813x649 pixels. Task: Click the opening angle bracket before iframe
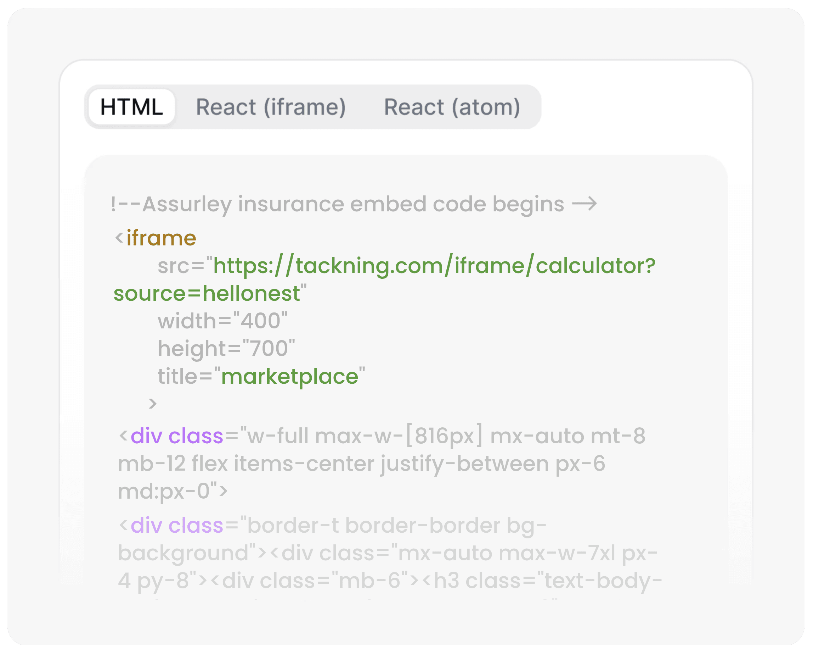coord(119,238)
